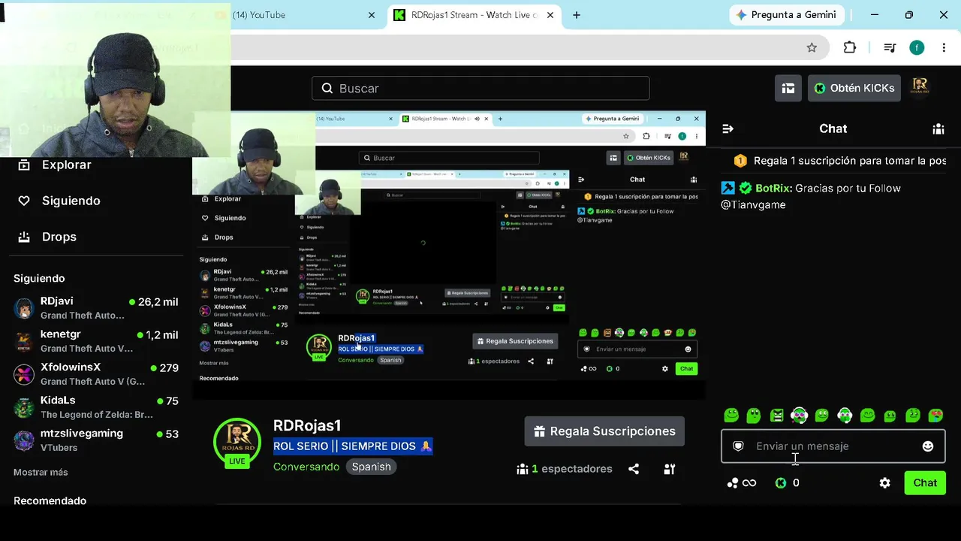Open the Drops sidebar item
The height and width of the screenshot is (541, 961).
[47, 237]
